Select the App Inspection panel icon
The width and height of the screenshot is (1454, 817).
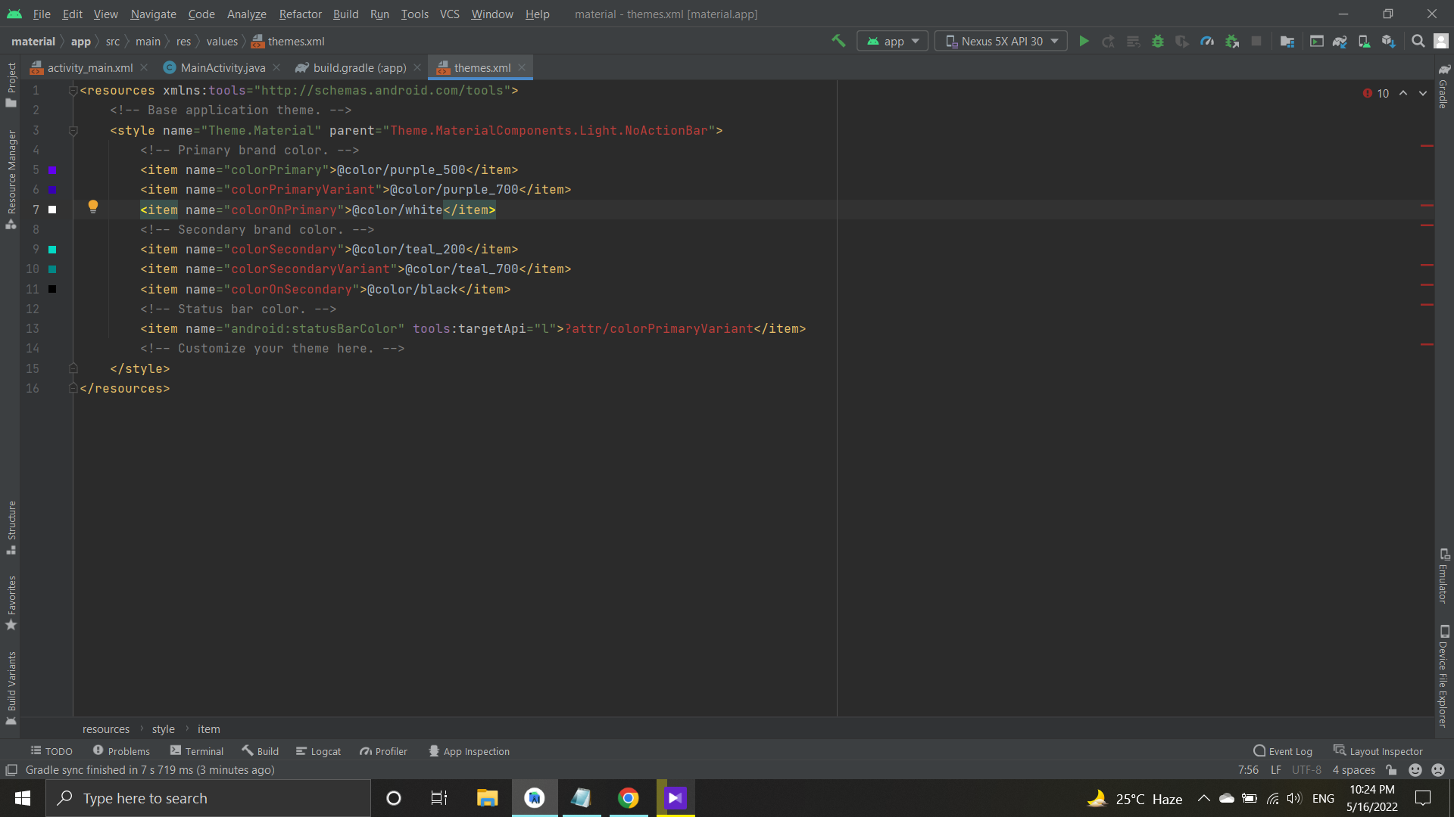[432, 751]
